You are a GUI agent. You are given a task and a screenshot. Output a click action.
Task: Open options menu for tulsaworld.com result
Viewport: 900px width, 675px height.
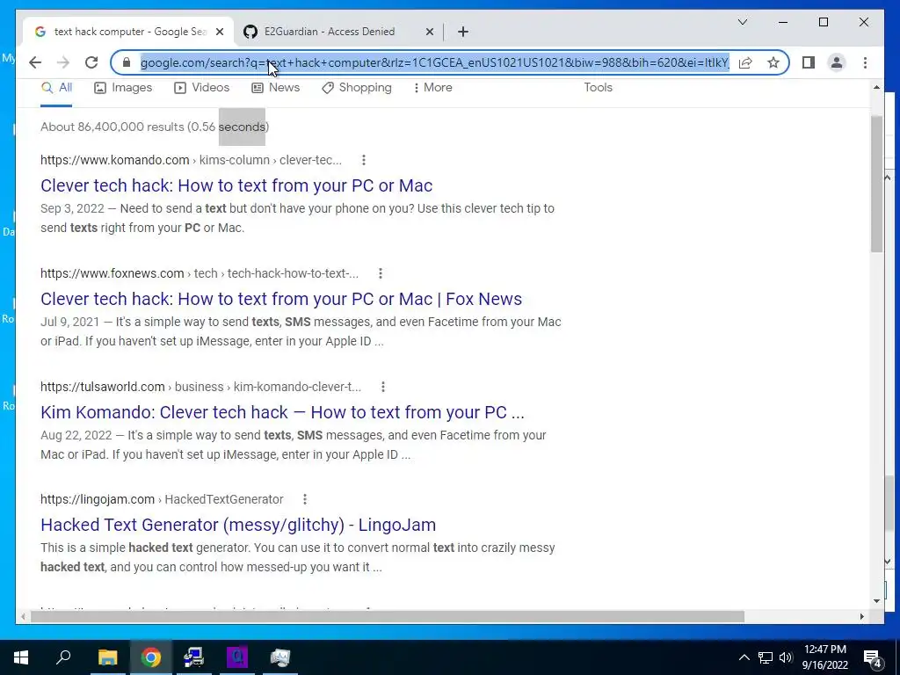(x=383, y=387)
